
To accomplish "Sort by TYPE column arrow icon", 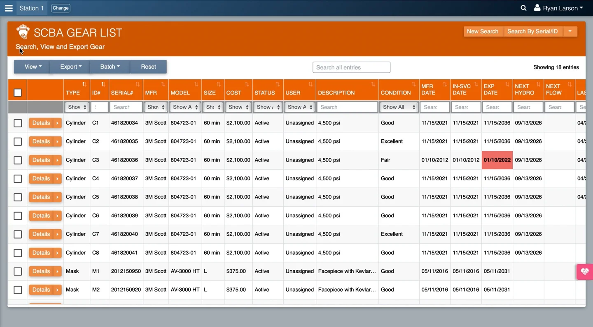I will (84, 84).
